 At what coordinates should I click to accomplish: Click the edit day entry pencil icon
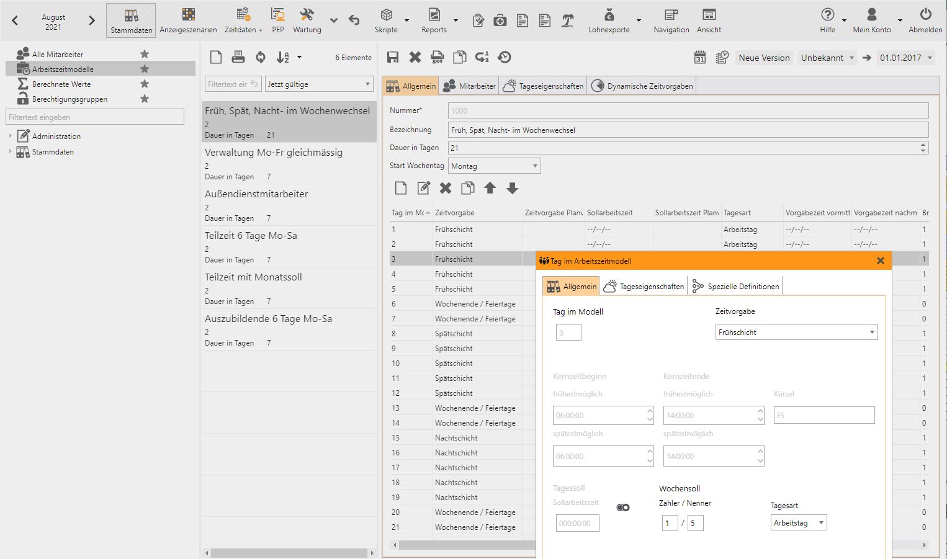(x=423, y=188)
